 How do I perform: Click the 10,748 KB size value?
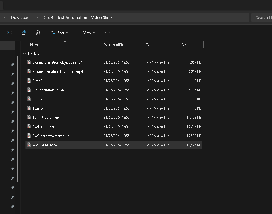click(194, 127)
